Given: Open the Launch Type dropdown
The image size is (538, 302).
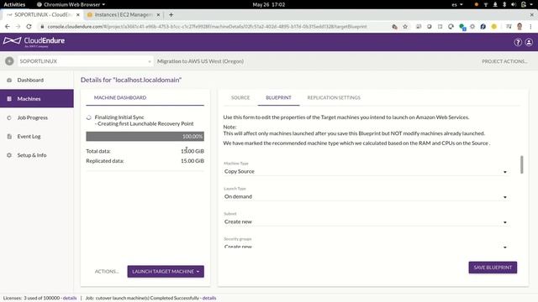Looking at the screenshot, I should [x=366, y=196].
